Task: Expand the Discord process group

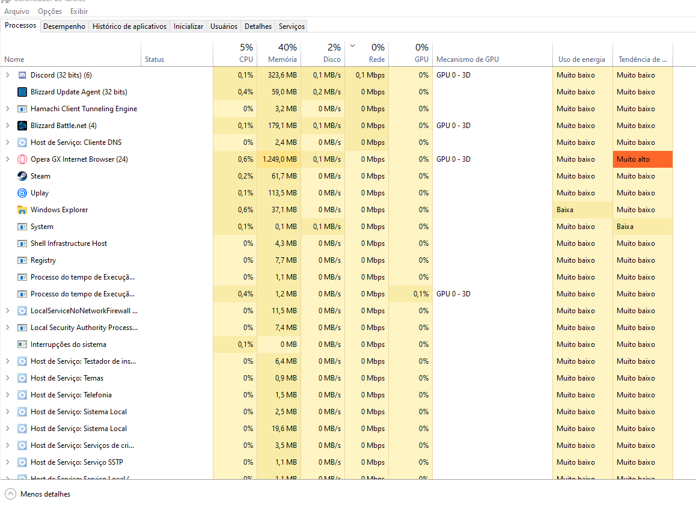Action: (x=8, y=75)
